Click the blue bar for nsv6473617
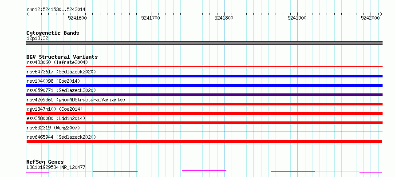The width and height of the screenshot is (395, 177). pos(204,76)
